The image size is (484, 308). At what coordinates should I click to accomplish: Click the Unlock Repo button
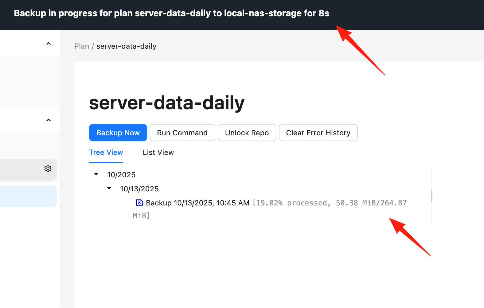click(x=247, y=133)
